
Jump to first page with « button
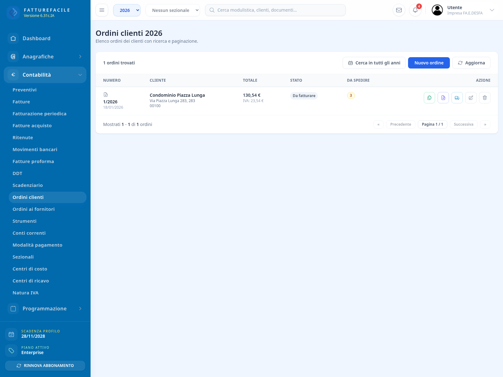click(379, 124)
